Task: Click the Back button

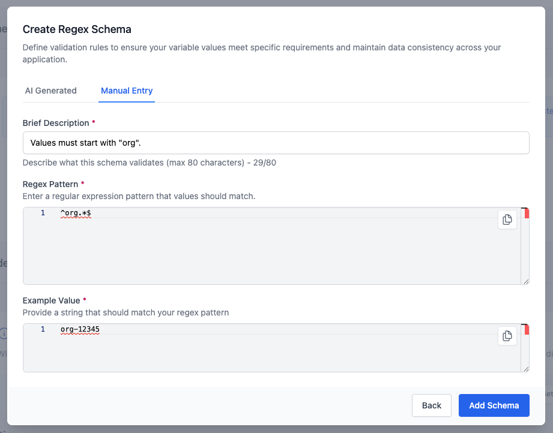Action: (431, 405)
